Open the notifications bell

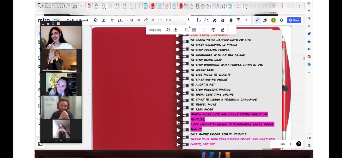[x=281, y=20]
